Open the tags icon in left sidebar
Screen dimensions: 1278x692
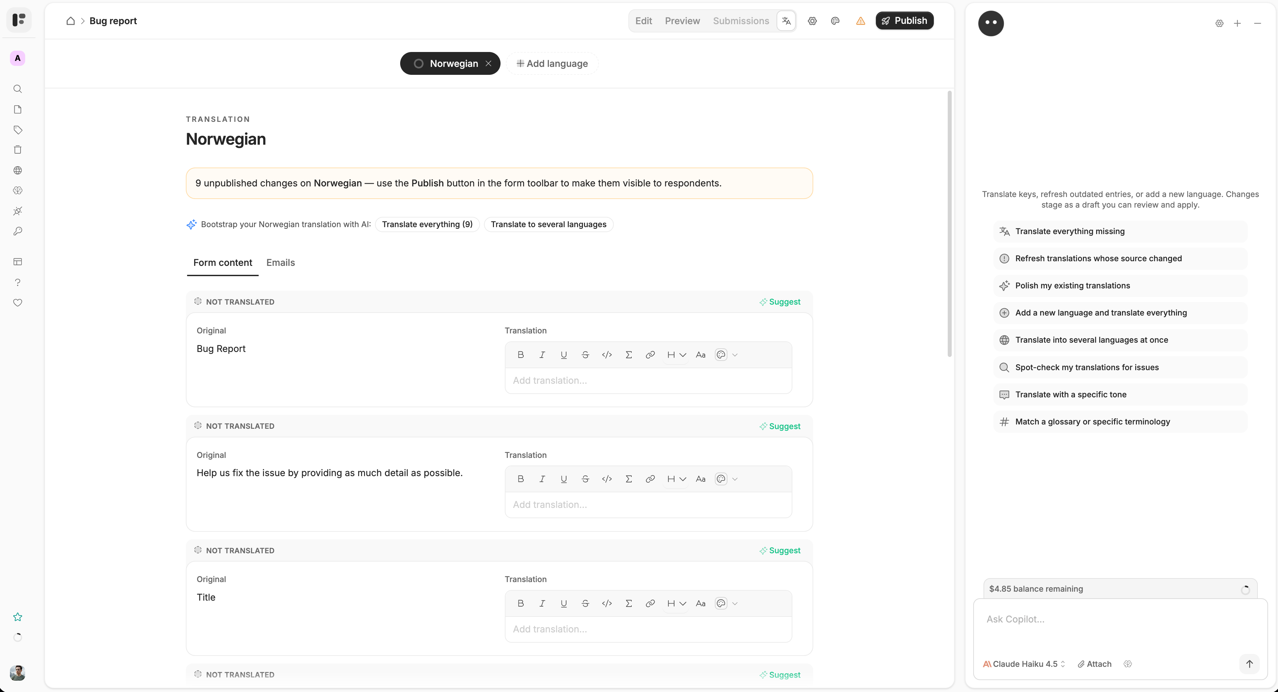[x=18, y=130]
